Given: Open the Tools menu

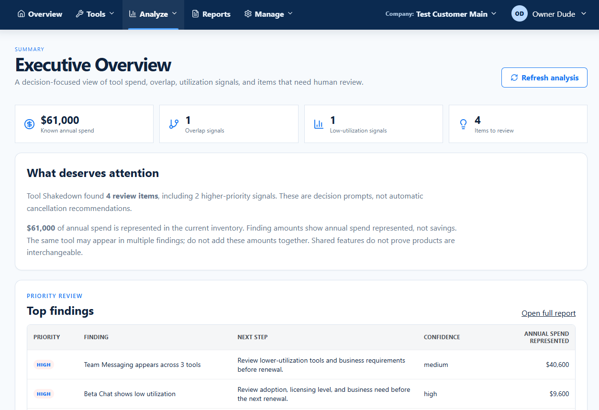Looking at the screenshot, I should point(95,14).
